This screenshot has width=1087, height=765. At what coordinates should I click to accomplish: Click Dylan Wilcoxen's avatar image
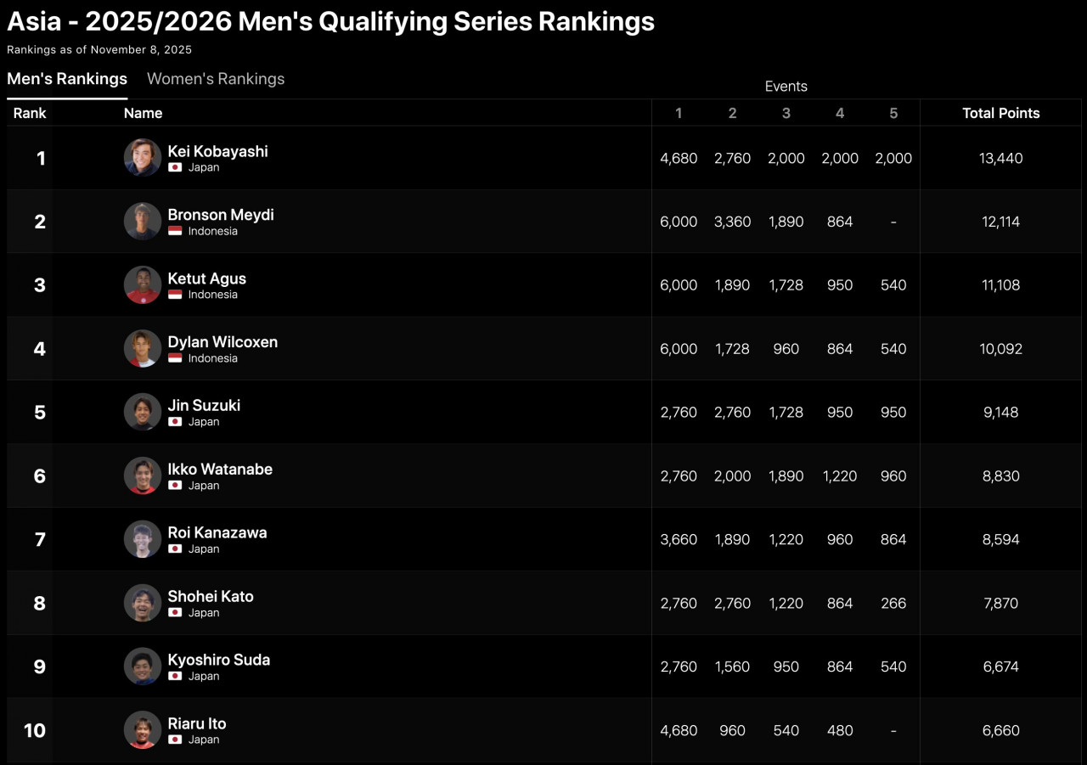click(142, 349)
